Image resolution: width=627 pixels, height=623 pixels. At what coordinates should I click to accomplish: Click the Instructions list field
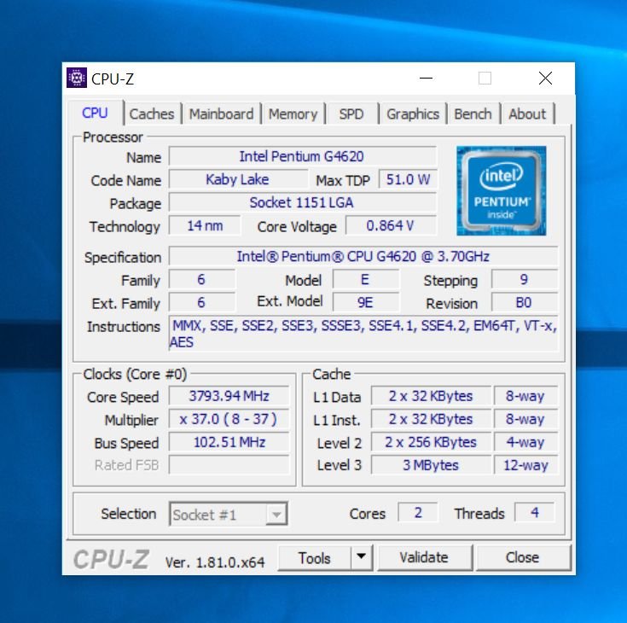coord(363,334)
